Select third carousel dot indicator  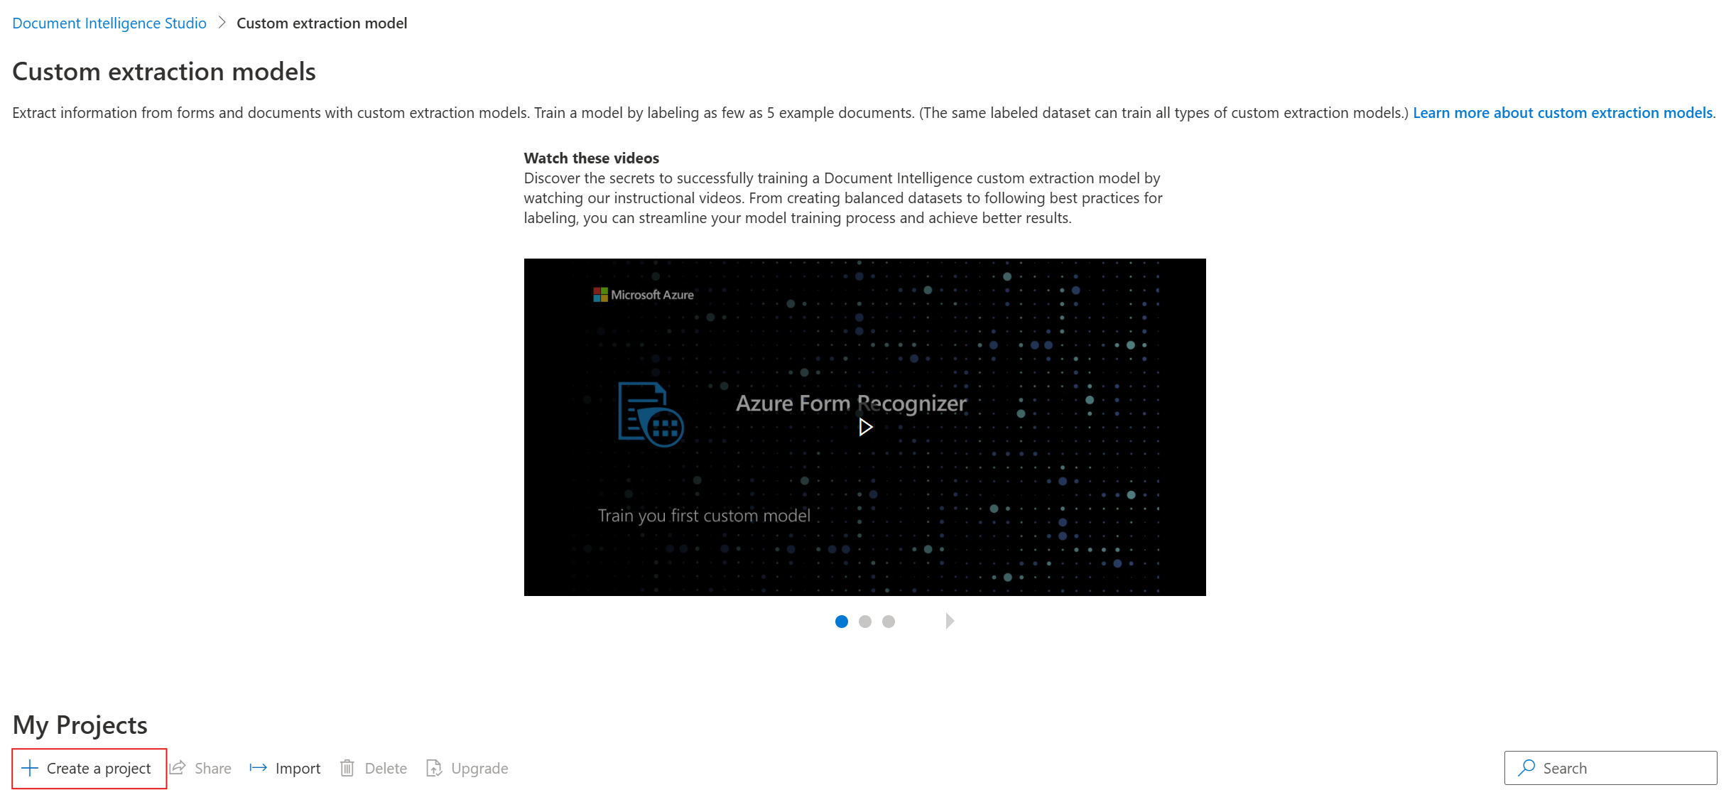click(x=886, y=621)
